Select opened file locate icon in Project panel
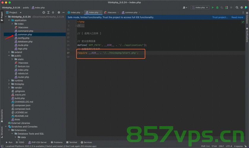This screenshot has width=249, height=148. pyautogui.click(x=44, y=12)
